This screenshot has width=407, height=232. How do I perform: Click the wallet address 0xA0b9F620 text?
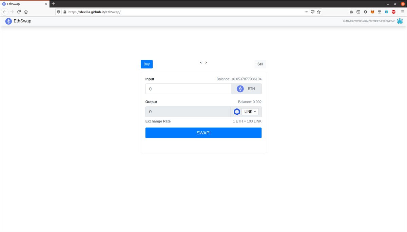(369, 21)
